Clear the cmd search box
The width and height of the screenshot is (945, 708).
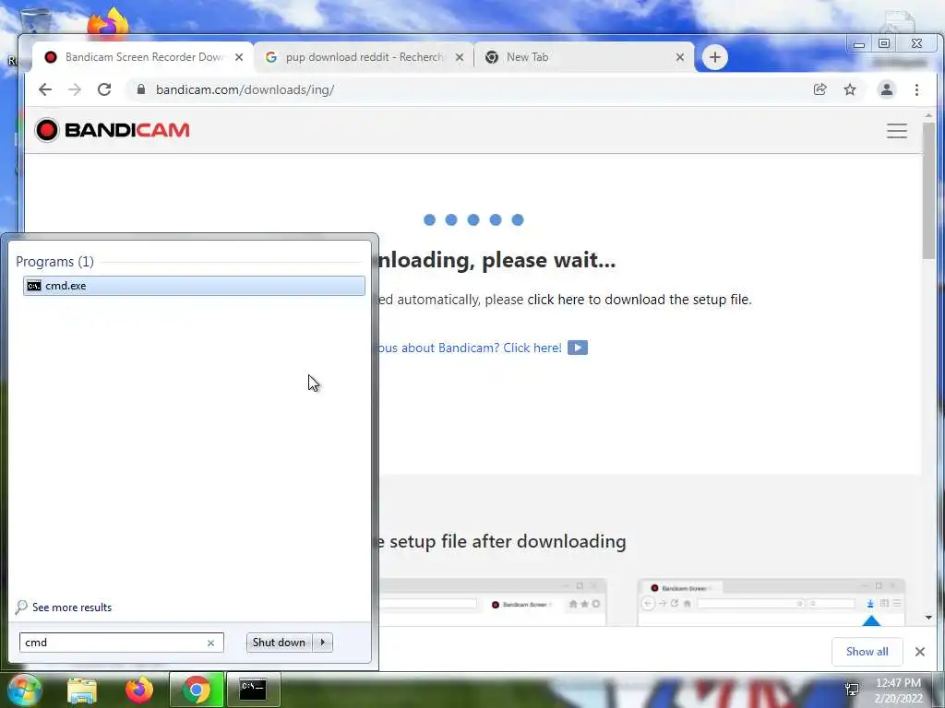(x=211, y=643)
